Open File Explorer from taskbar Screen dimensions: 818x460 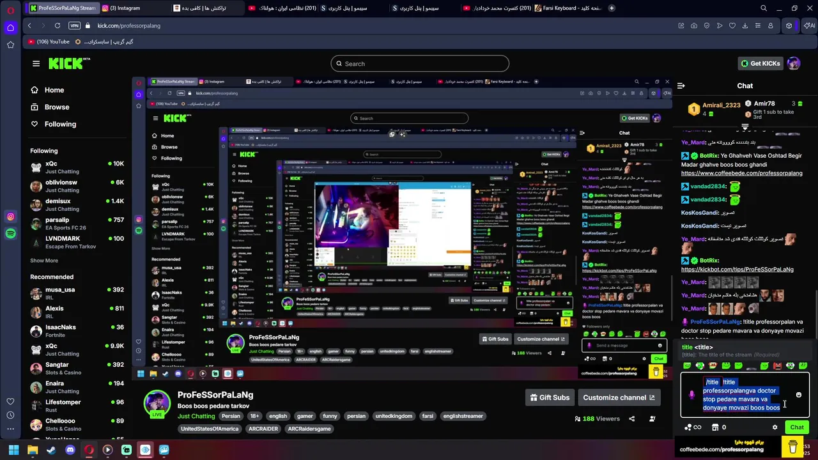(33, 450)
